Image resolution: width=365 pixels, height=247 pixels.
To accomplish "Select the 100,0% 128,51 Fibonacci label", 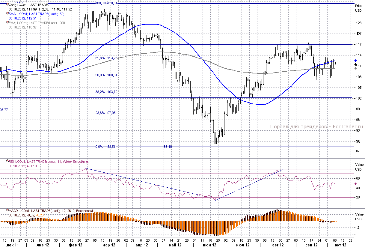I will coord(106,3).
